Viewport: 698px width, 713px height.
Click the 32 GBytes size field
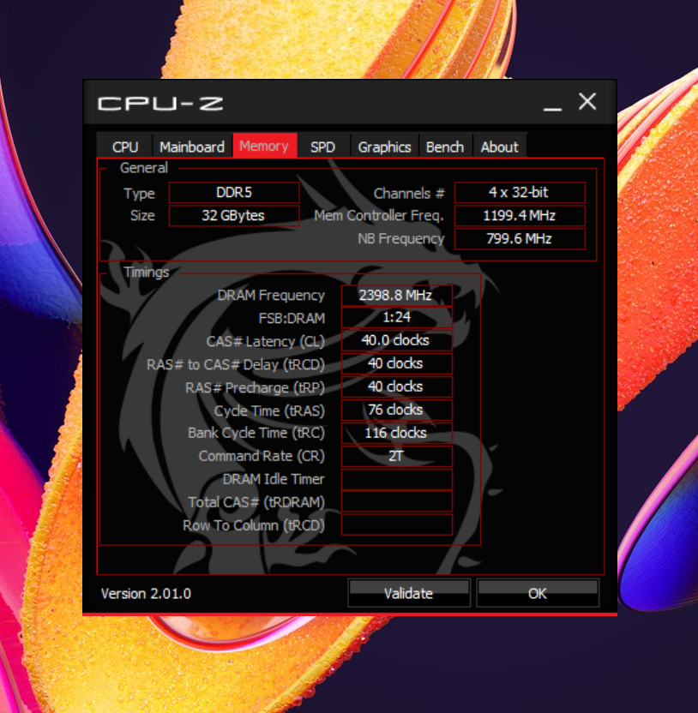[x=234, y=216]
